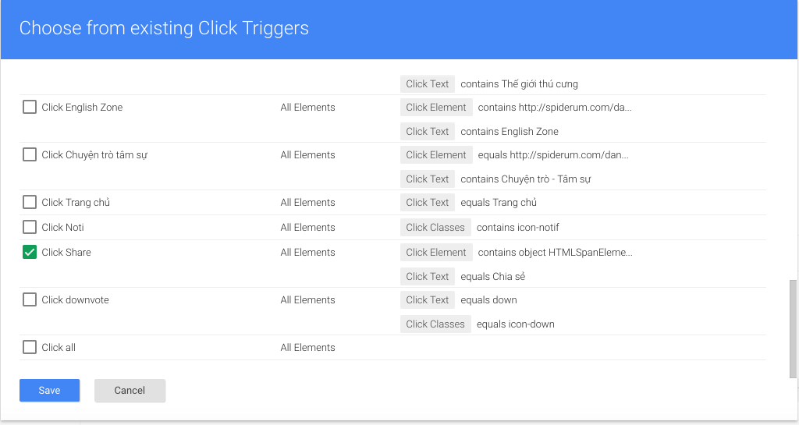Click the Click Noti trigger name
Viewport: 799px width, 425px height.
coord(62,228)
